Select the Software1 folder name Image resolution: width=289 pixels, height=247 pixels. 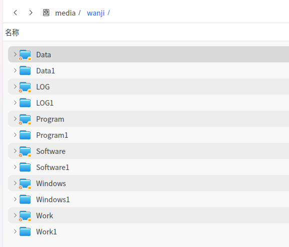(53, 168)
